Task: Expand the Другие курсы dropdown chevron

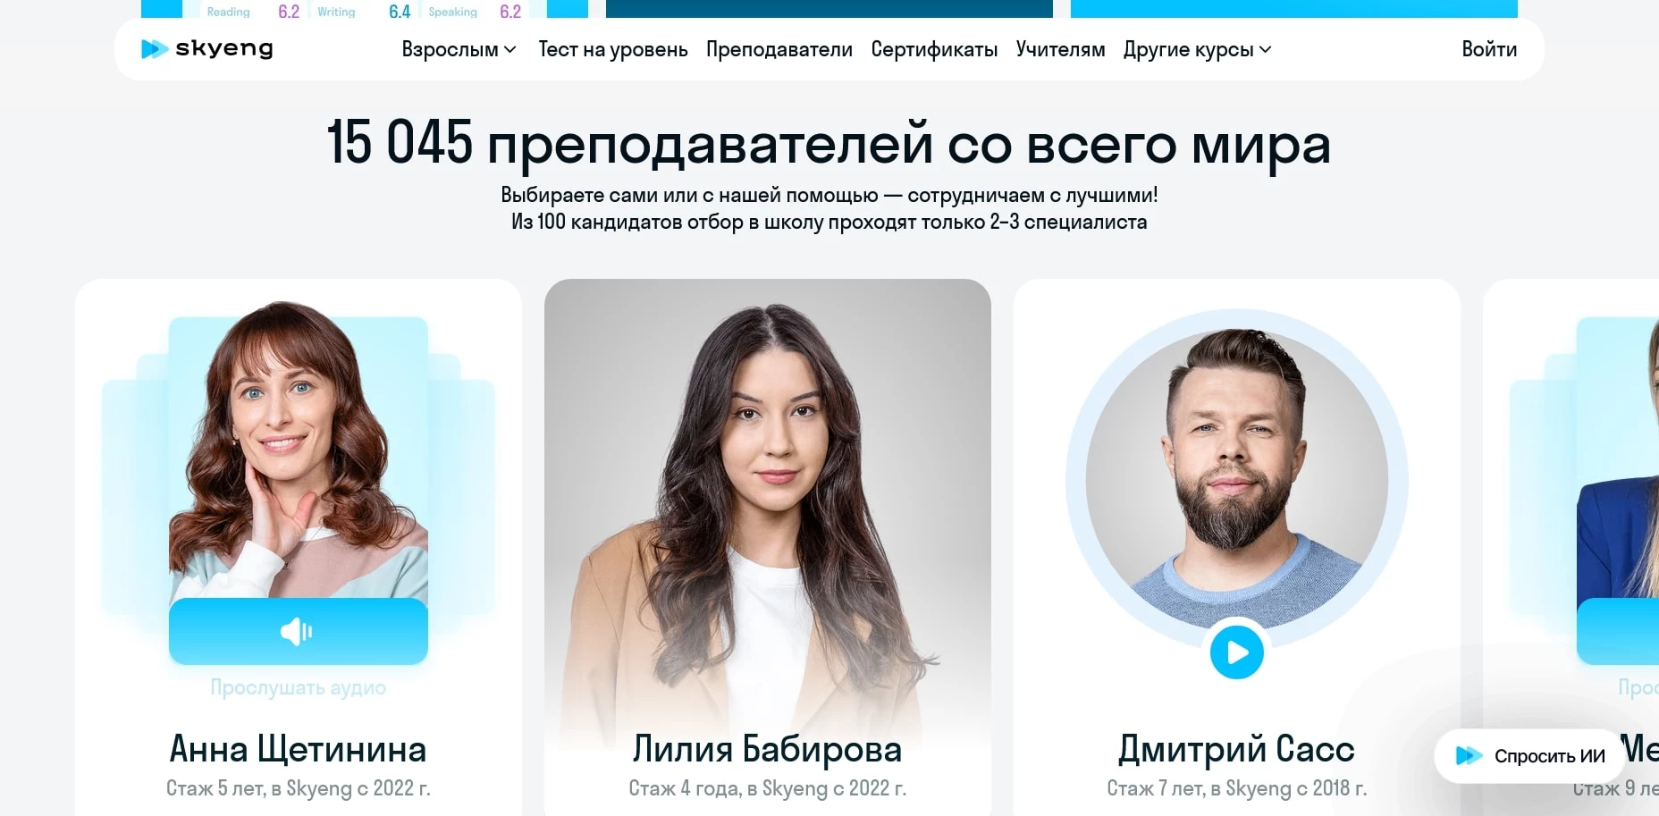Action: point(1266,50)
